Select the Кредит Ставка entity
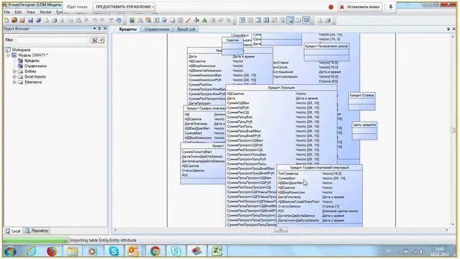460x259 pixels. point(362,101)
